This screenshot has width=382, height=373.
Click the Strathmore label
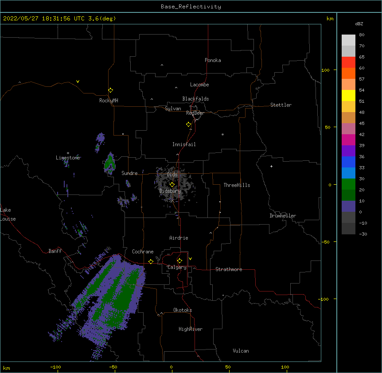point(229,269)
